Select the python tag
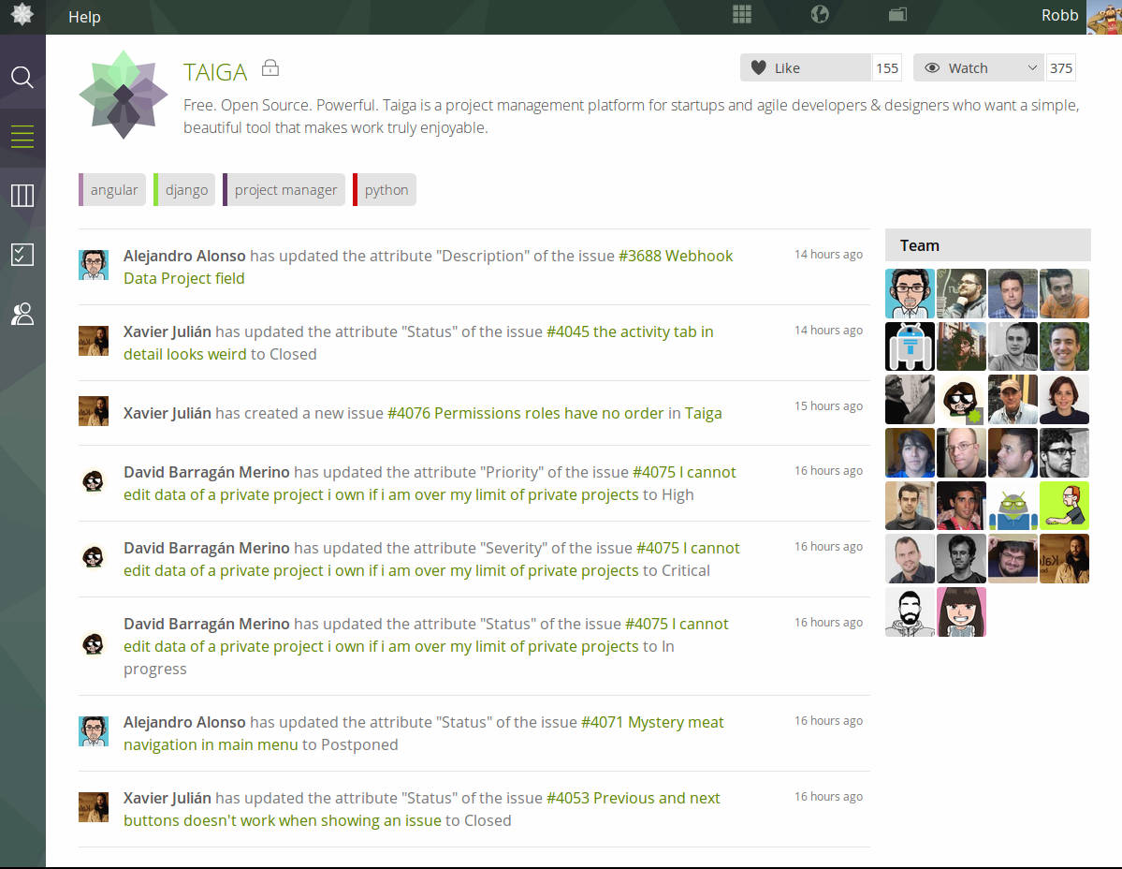 coord(386,190)
